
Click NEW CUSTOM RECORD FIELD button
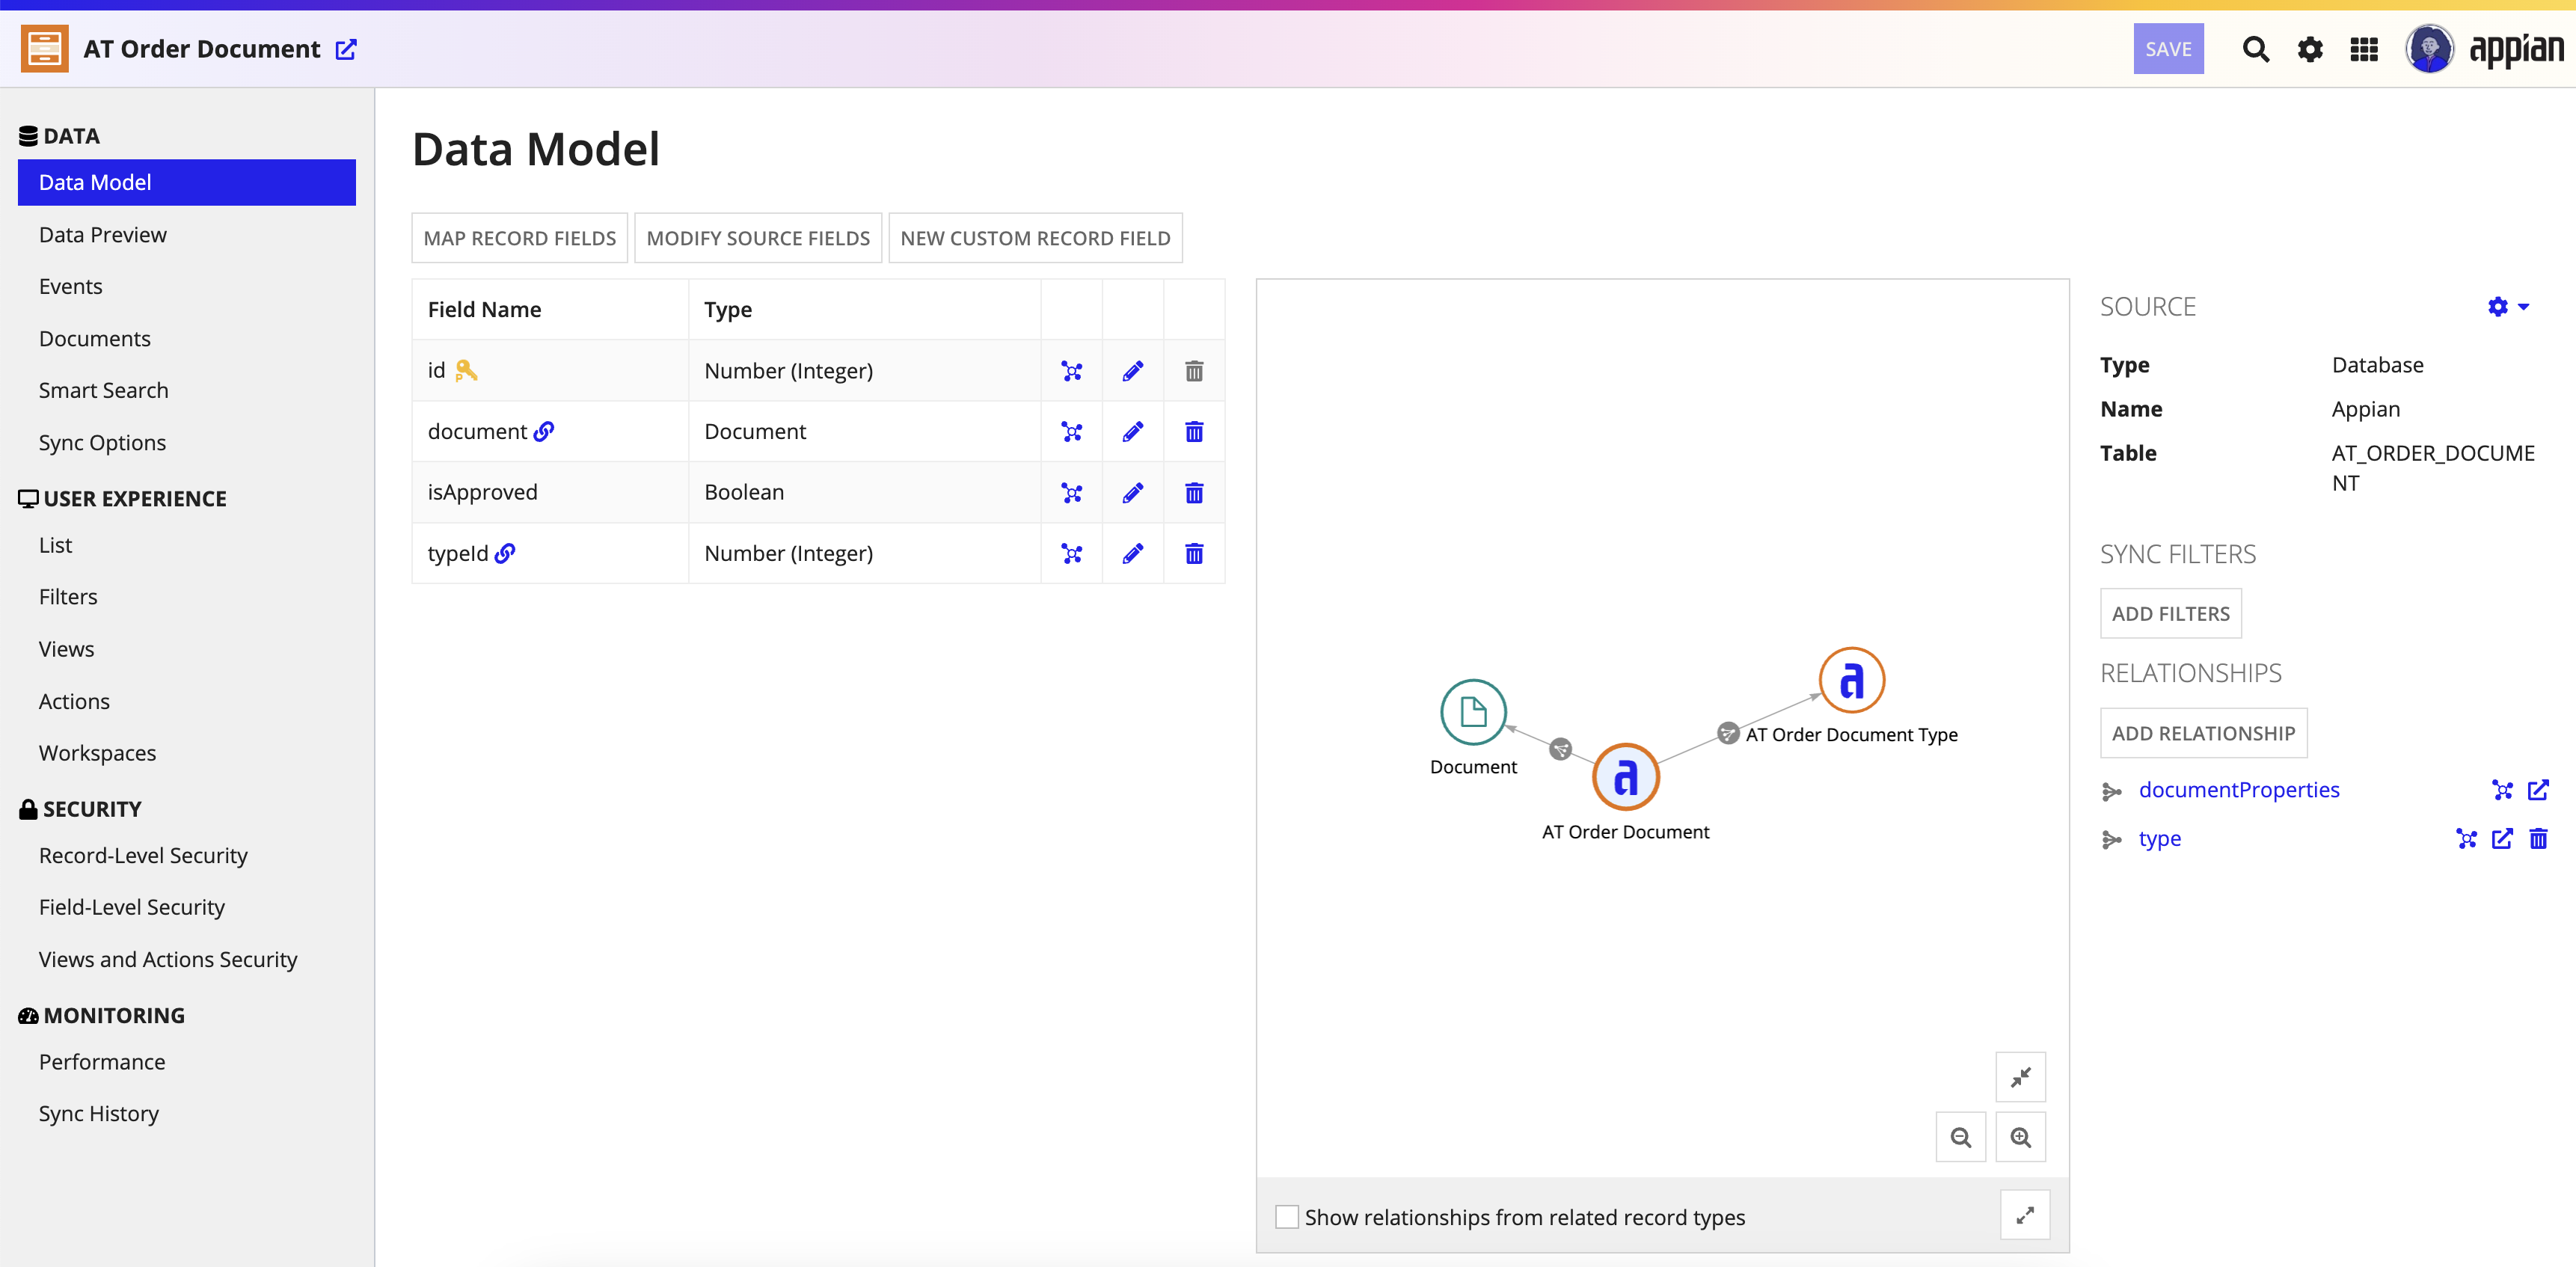(1035, 238)
